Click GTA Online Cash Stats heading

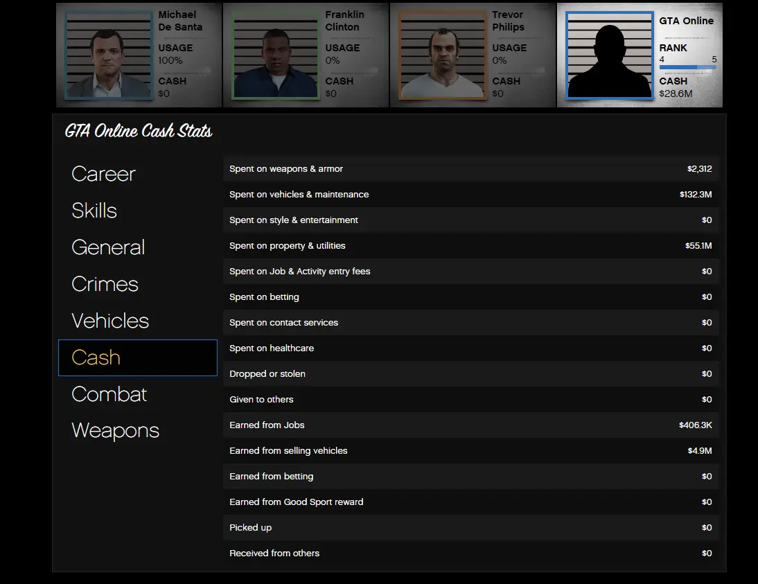pyautogui.click(x=139, y=131)
